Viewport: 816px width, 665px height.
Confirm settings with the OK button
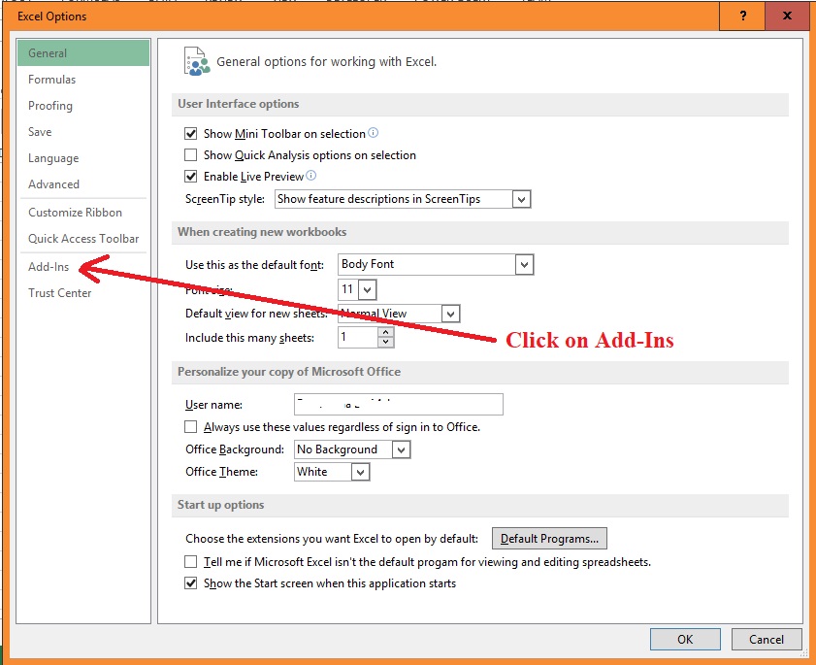coord(685,639)
